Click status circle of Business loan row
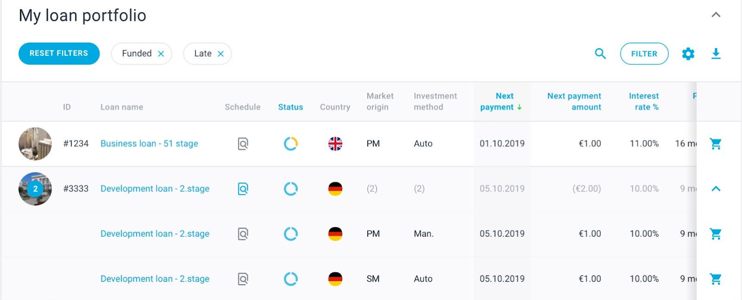This screenshot has height=300, width=742. pos(291,144)
